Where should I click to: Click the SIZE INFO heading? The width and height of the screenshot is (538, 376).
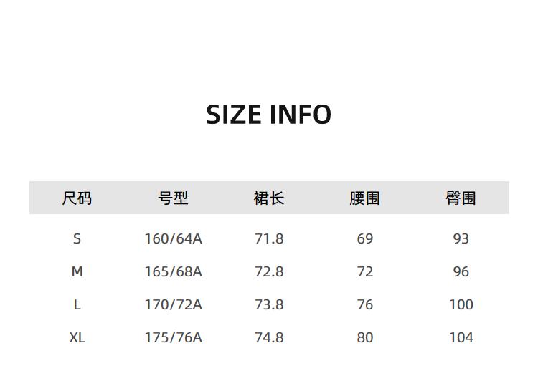point(269,115)
